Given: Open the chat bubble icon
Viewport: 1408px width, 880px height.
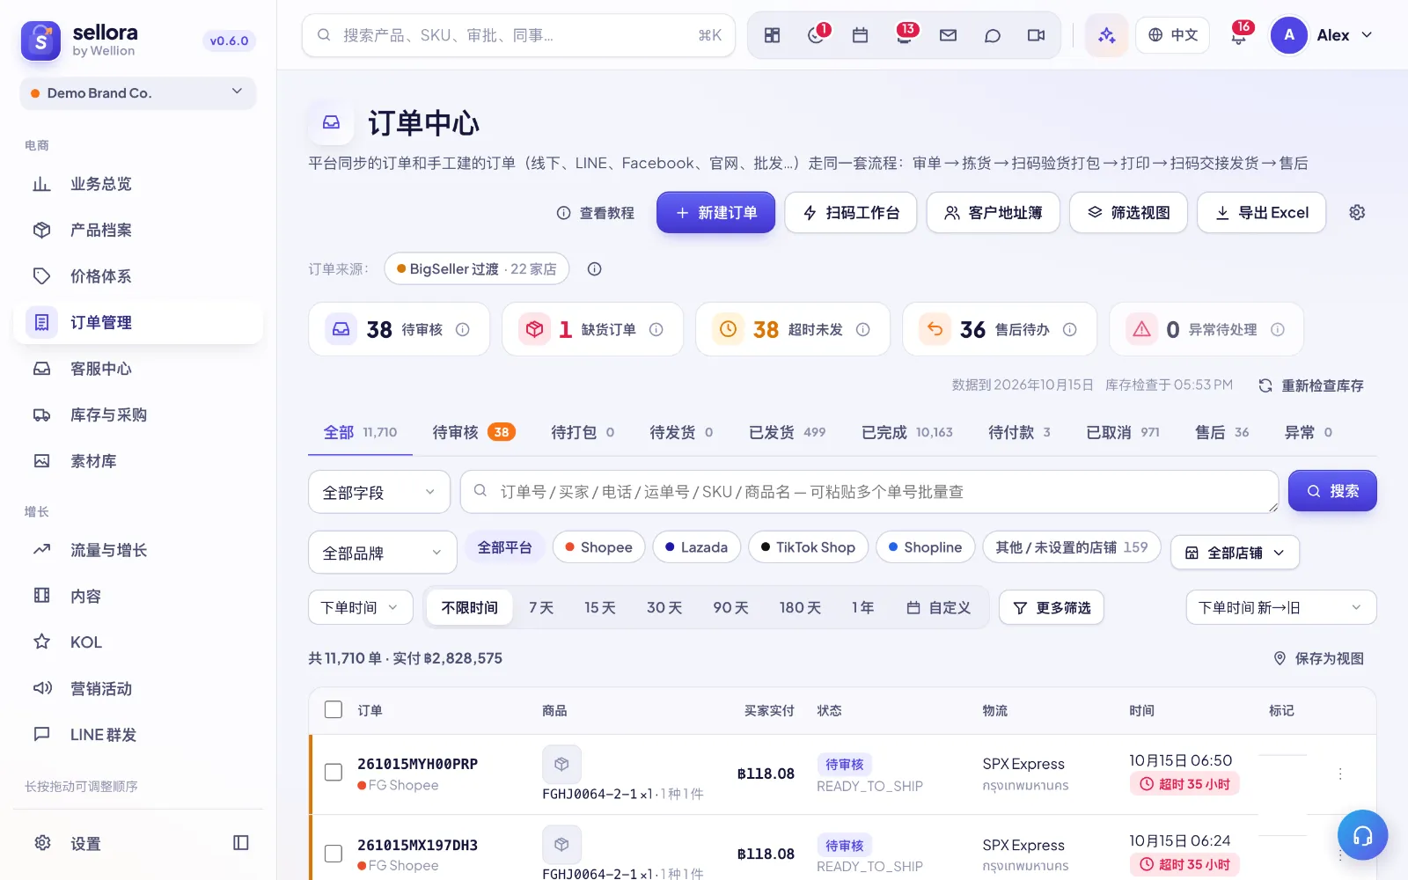Looking at the screenshot, I should pos(993,35).
